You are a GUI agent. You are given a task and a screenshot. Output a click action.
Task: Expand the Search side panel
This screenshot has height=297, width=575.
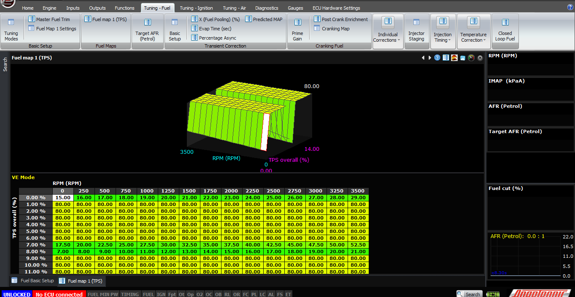[5, 64]
